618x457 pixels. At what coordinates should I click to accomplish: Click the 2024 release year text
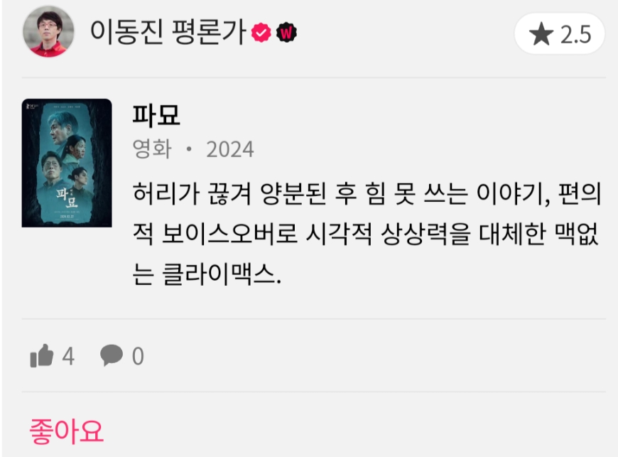tap(230, 149)
